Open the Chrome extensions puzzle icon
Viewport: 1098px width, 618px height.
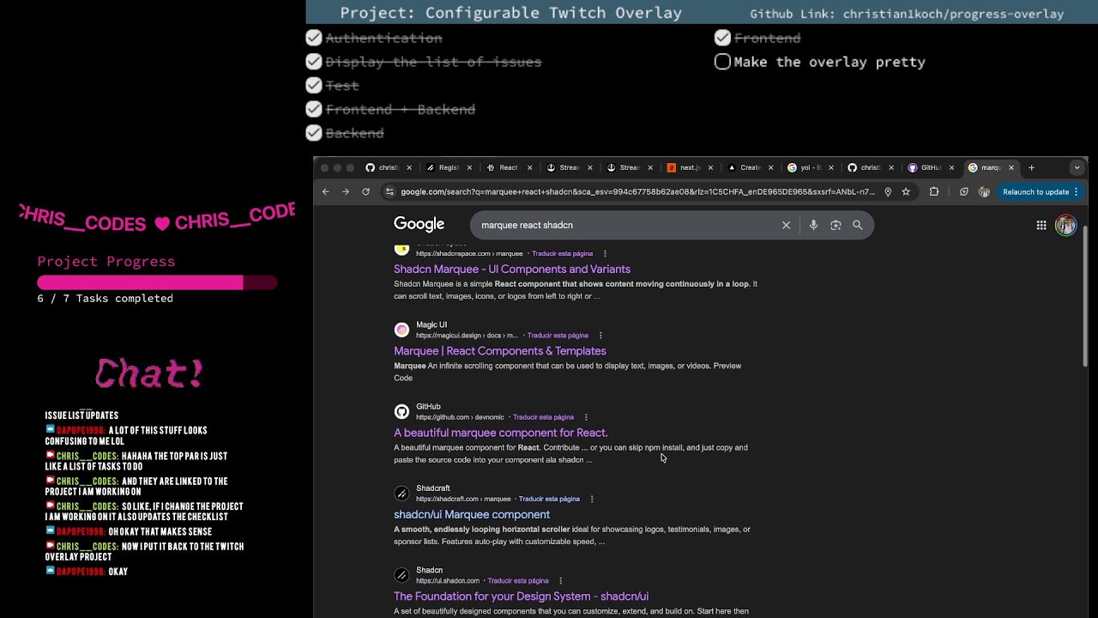pyautogui.click(x=934, y=192)
